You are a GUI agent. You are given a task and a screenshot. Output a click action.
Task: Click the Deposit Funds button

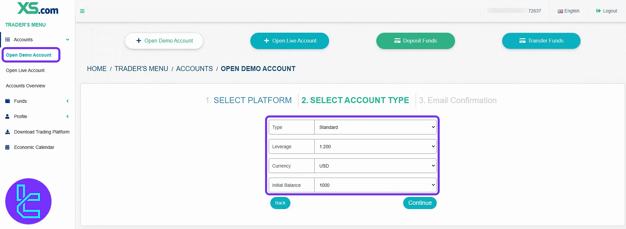[415, 41]
